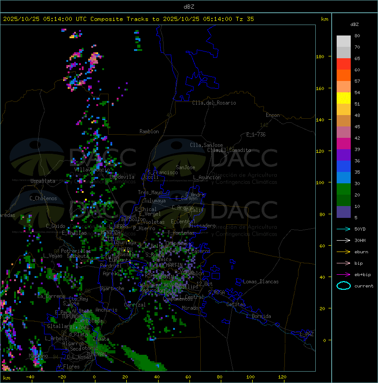This screenshot has height=383, width=378.
Task: Click the 'La_Carrera' map label
Action: (x=51, y=296)
